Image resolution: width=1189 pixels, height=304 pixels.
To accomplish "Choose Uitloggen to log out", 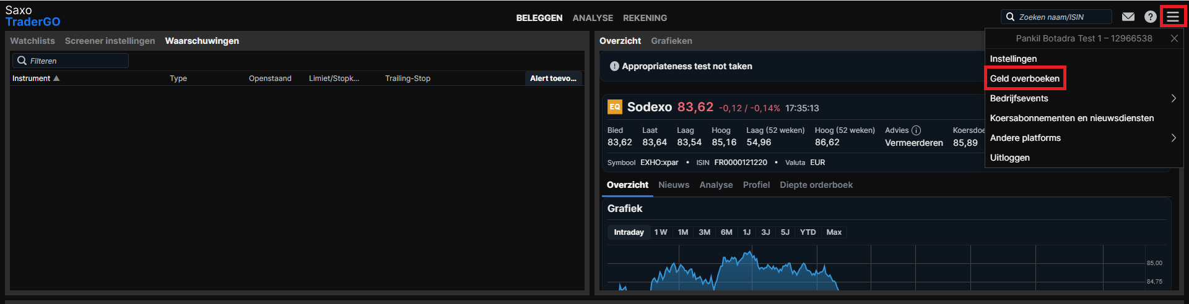I will 1010,158.
